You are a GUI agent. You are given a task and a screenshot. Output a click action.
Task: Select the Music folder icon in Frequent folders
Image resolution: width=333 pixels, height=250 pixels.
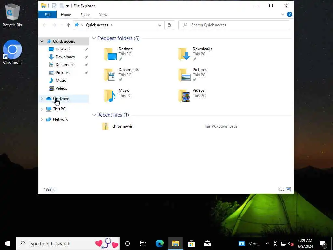pos(110,96)
